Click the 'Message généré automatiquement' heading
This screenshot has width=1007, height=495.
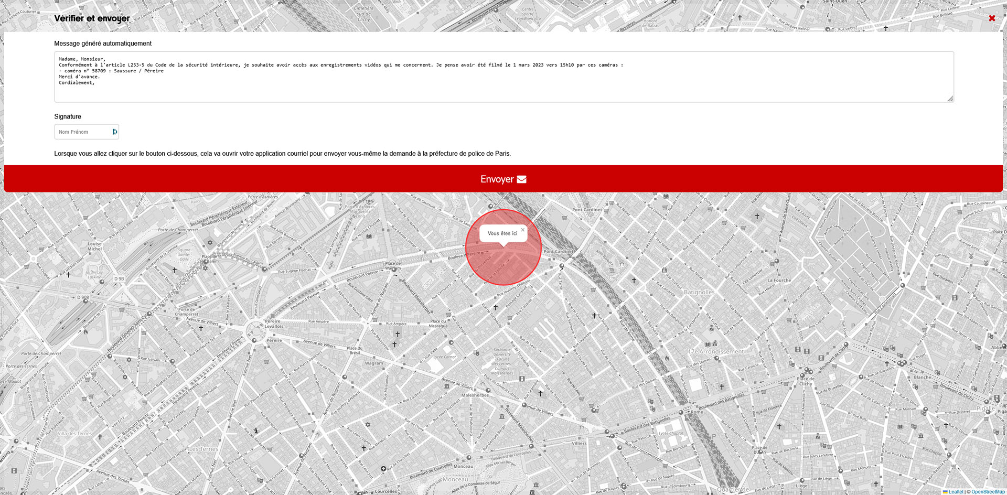tap(103, 44)
